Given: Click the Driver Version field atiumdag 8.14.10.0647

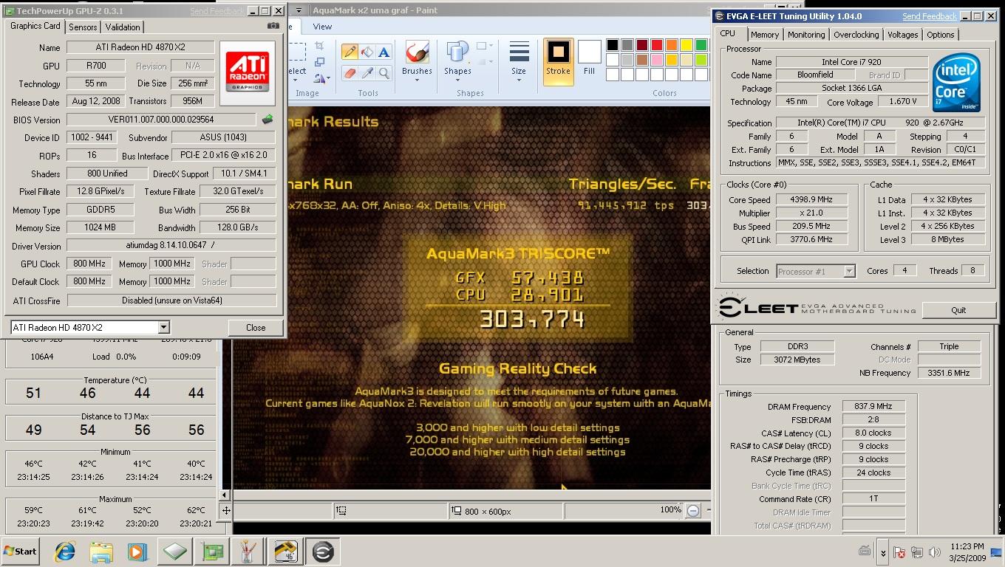Looking at the screenshot, I should (171, 246).
